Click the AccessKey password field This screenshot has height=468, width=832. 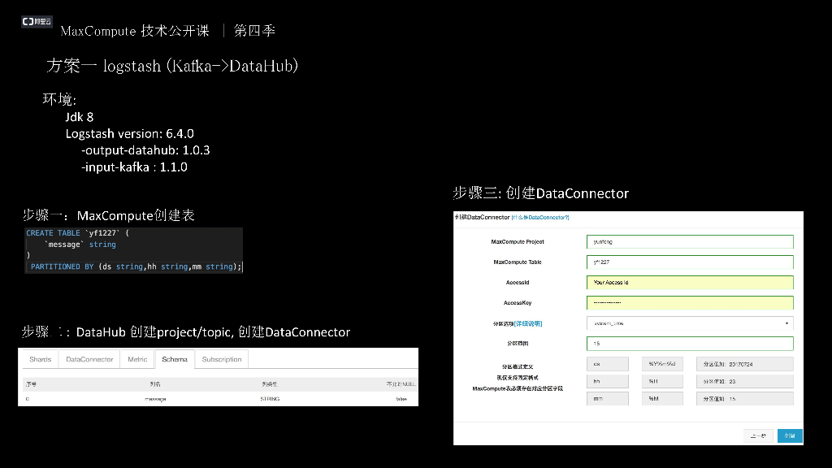tap(690, 302)
